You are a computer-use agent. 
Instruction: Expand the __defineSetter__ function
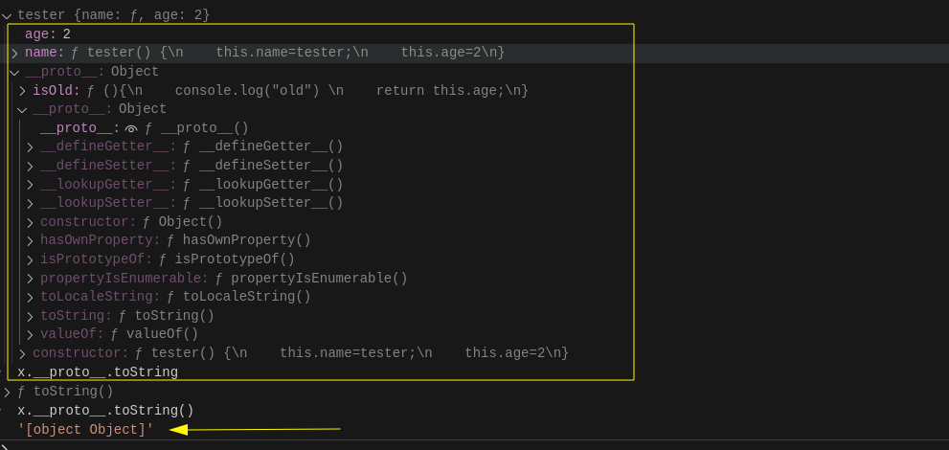coord(31,166)
